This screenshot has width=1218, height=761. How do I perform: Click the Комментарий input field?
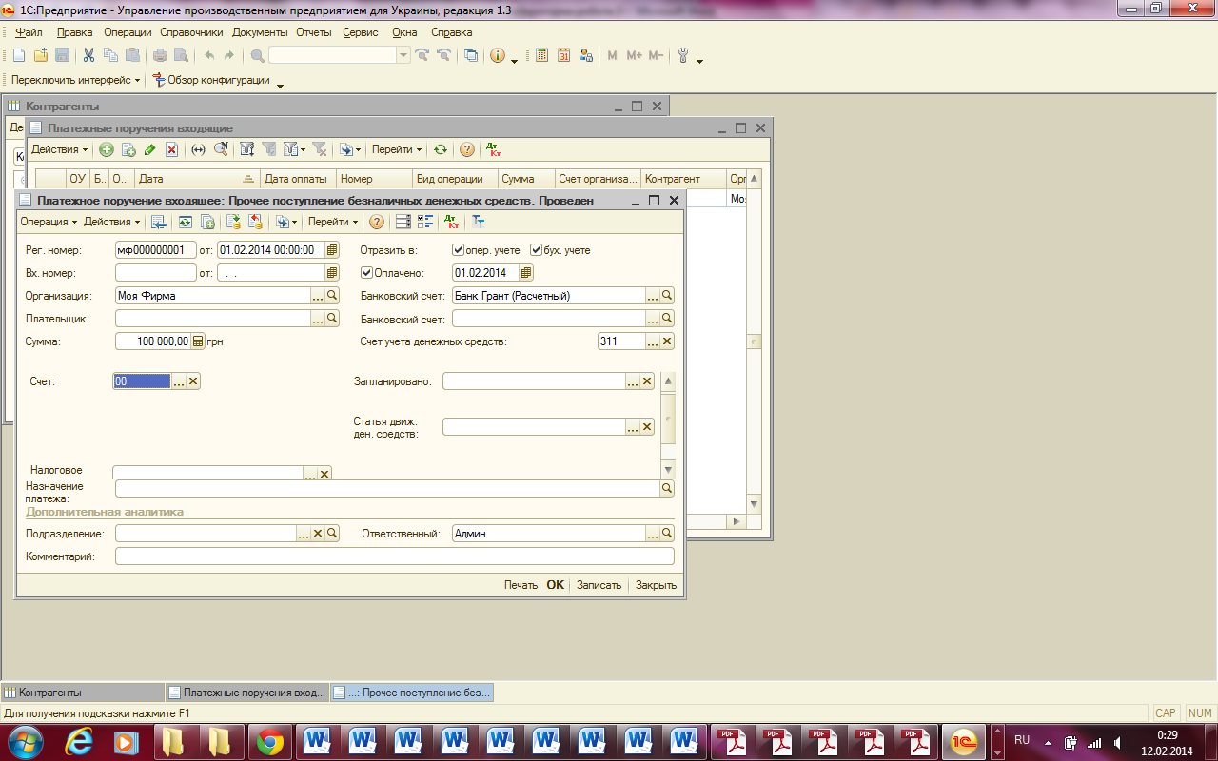[x=394, y=556]
